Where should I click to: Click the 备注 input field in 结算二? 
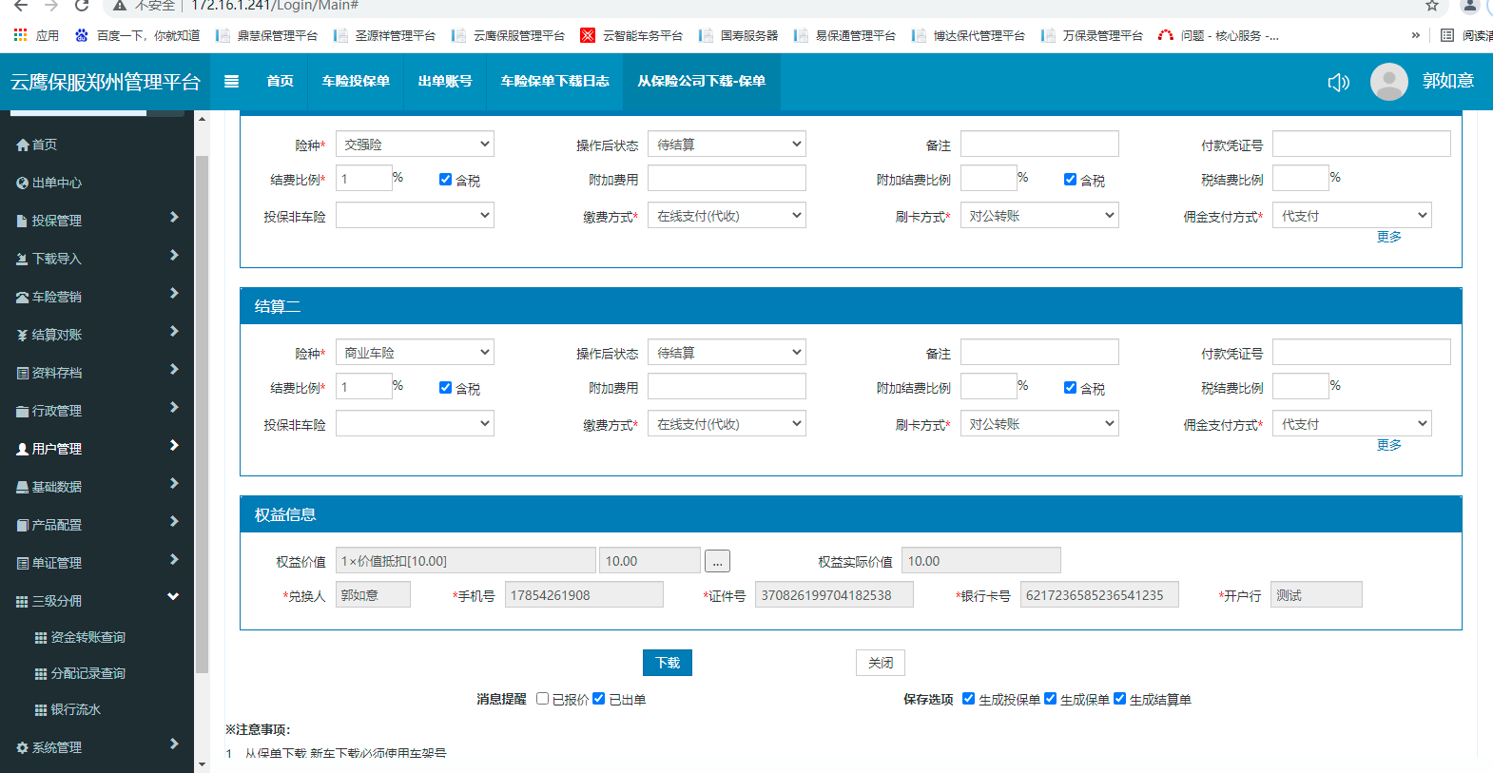coord(1039,353)
